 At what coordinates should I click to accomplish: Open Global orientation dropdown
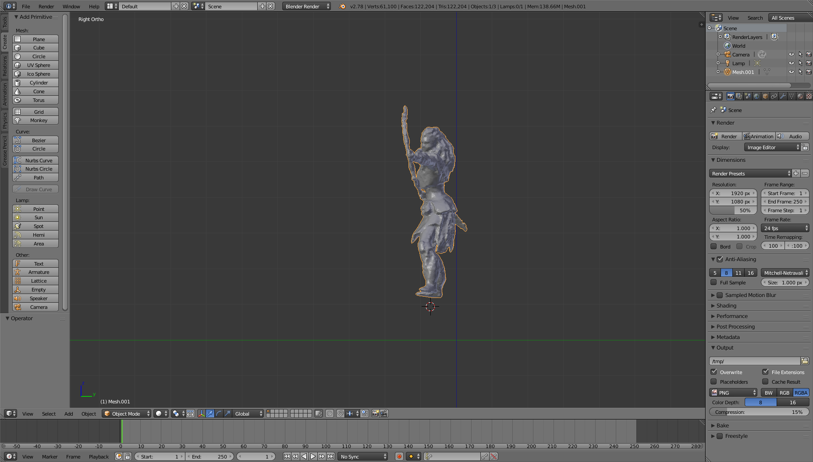(248, 413)
